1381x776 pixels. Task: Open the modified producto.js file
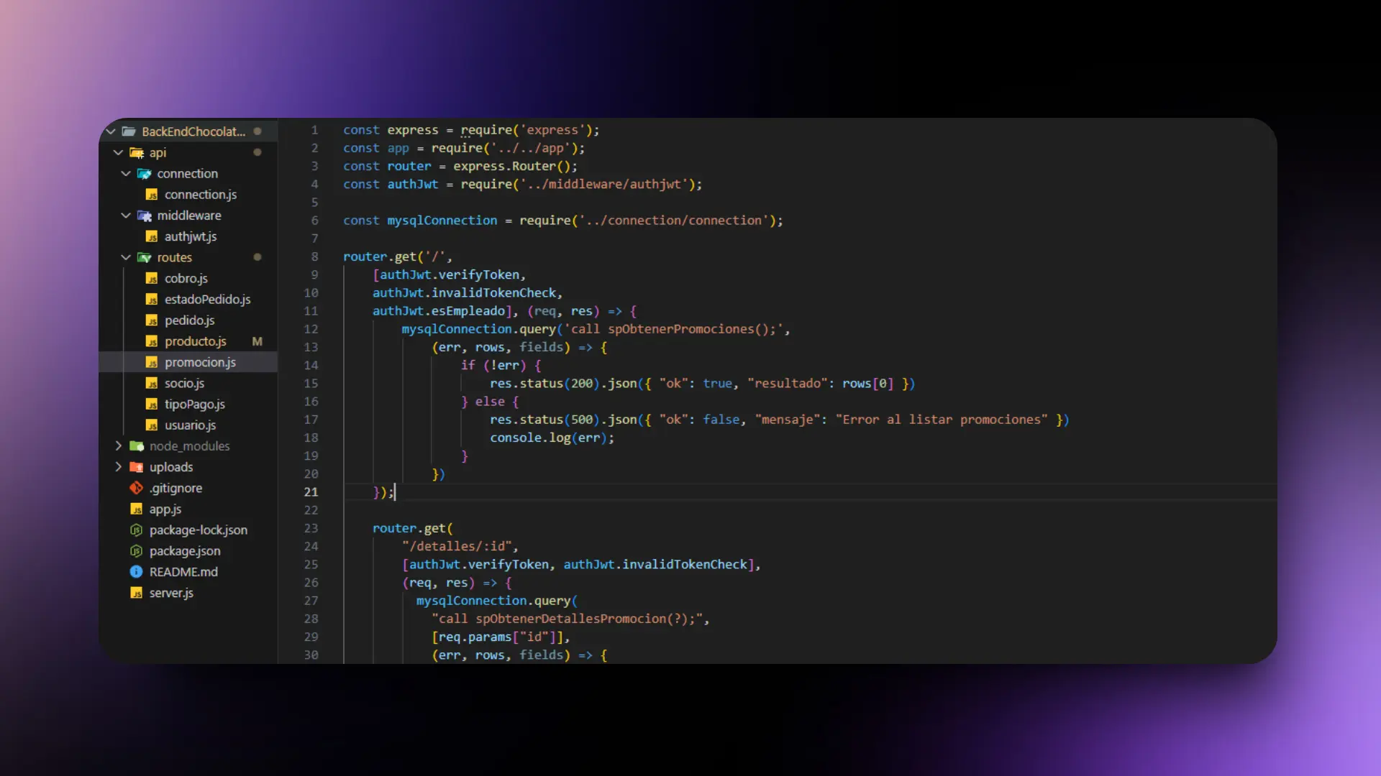coord(196,341)
